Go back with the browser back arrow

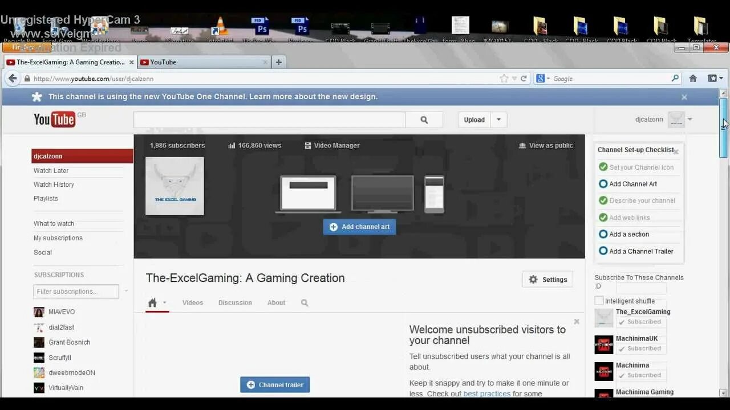coord(12,79)
